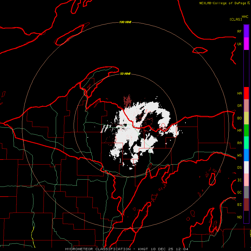Click the "HR" legend label
The height and width of the screenshot is (251, 251).
239,131
